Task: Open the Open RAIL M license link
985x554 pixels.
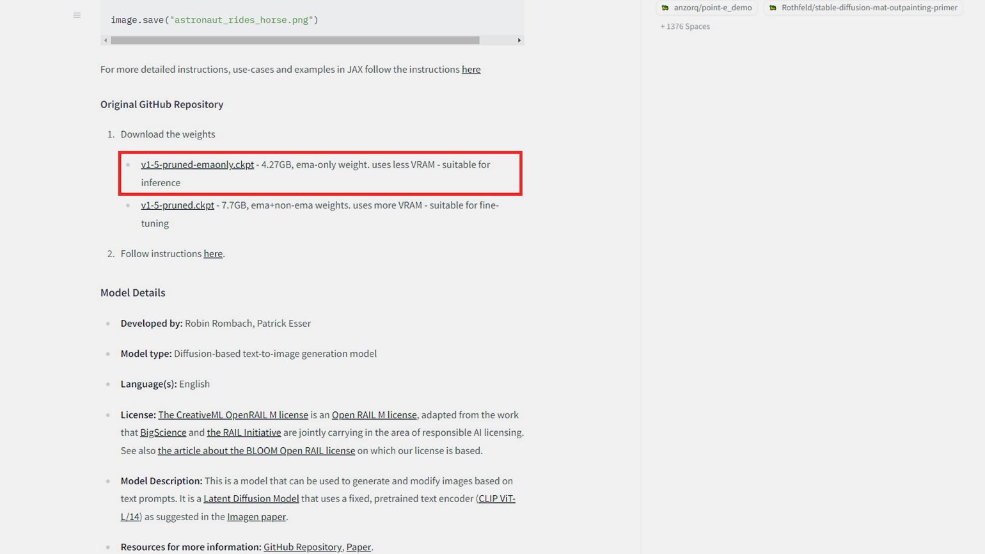Action: pos(374,415)
